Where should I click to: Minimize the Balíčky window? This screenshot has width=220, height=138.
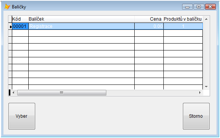pos(187,7)
